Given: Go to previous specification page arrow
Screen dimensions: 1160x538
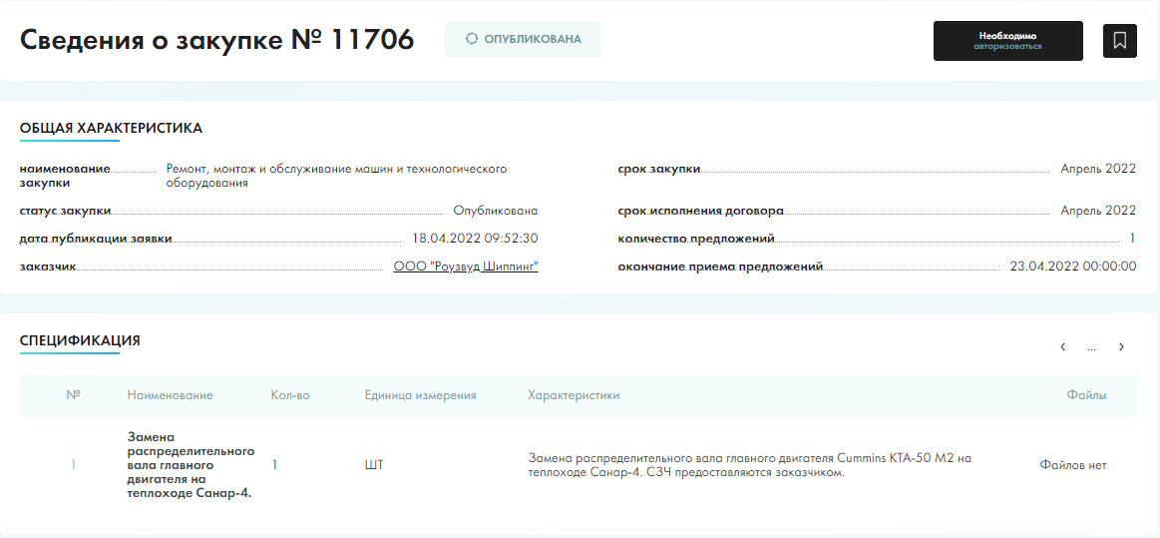Looking at the screenshot, I should (x=1062, y=346).
